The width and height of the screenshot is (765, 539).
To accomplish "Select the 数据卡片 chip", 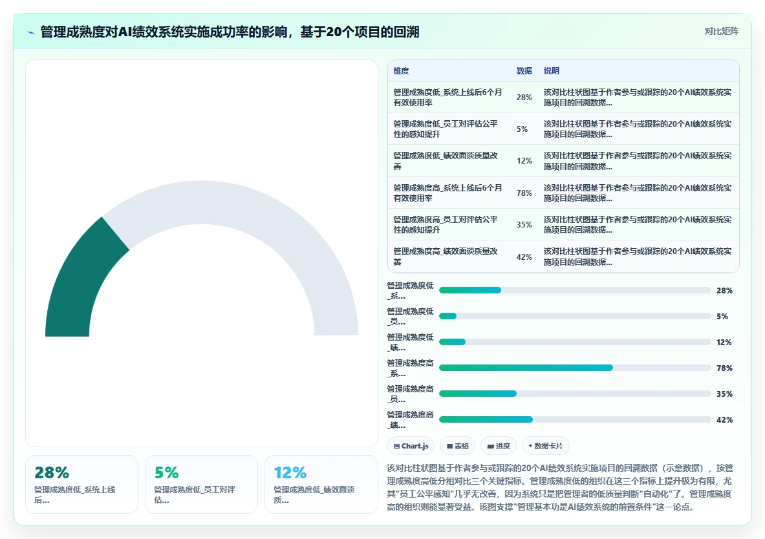I will 545,446.
